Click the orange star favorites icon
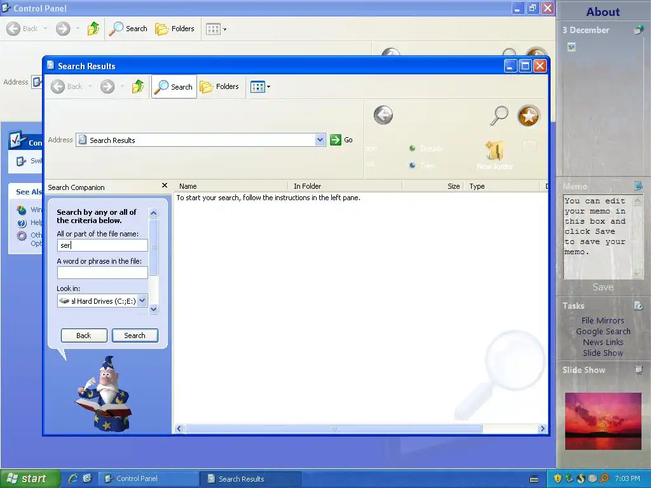The width and height of the screenshot is (651, 488). (528, 116)
